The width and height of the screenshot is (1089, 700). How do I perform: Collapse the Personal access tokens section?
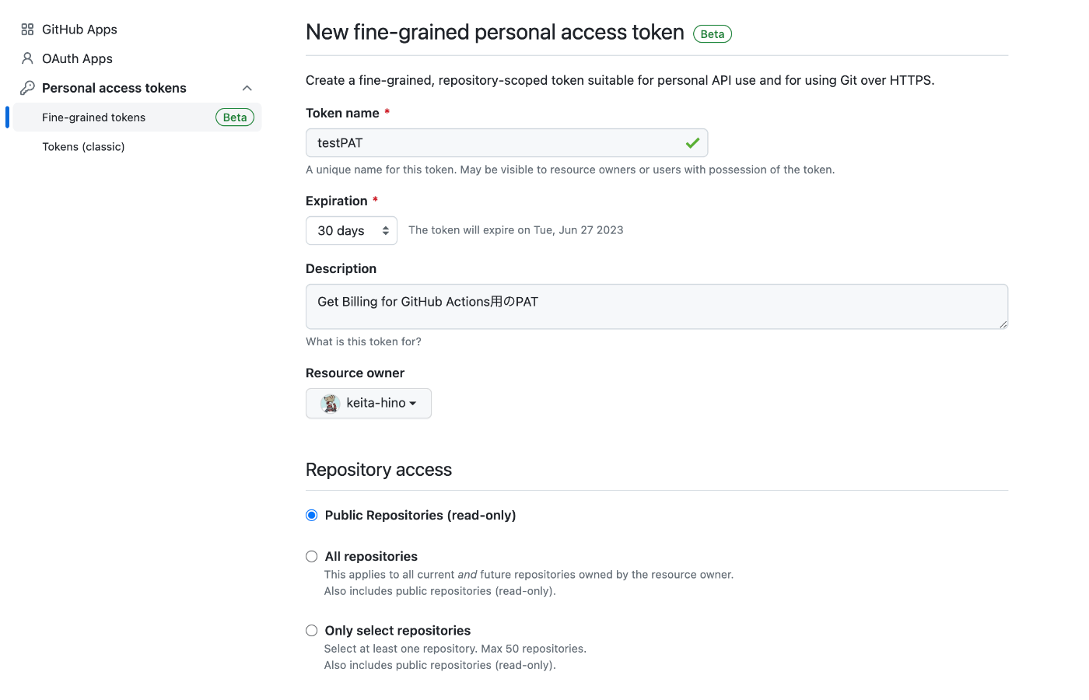pyautogui.click(x=247, y=88)
